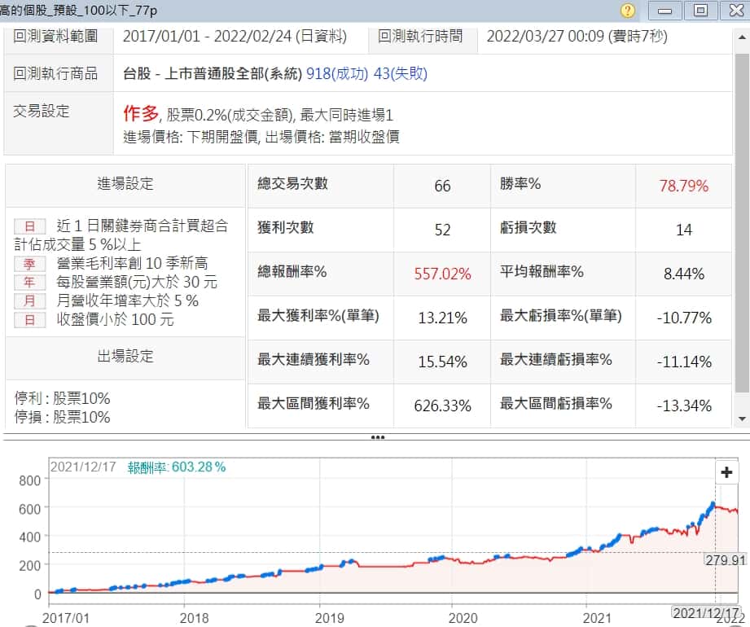The image size is (750, 627).
Task: Click the 日 badge beside 關鍵券商 condition
Action: (x=30, y=226)
